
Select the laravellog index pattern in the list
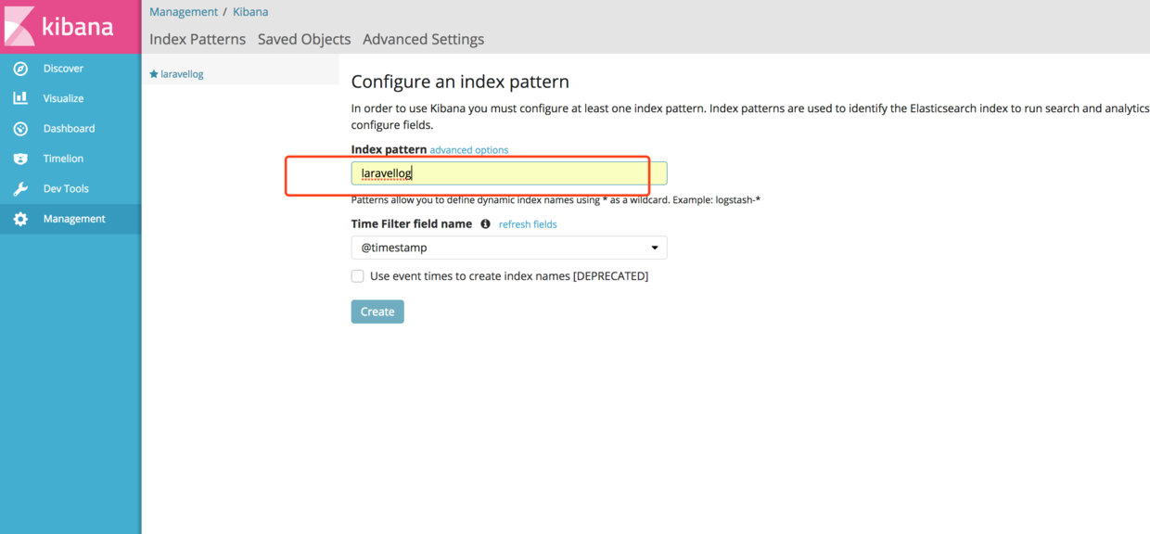coord(182,74)
